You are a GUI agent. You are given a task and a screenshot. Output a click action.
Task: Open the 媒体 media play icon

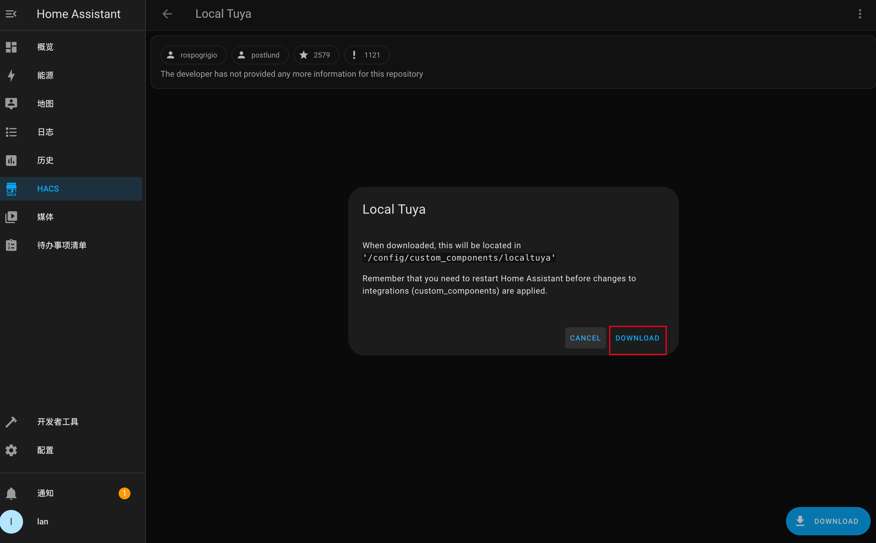point(11,217)
